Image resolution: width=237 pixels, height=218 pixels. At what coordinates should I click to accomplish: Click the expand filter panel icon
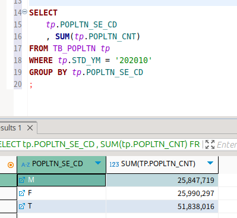(x=210, y=144)
